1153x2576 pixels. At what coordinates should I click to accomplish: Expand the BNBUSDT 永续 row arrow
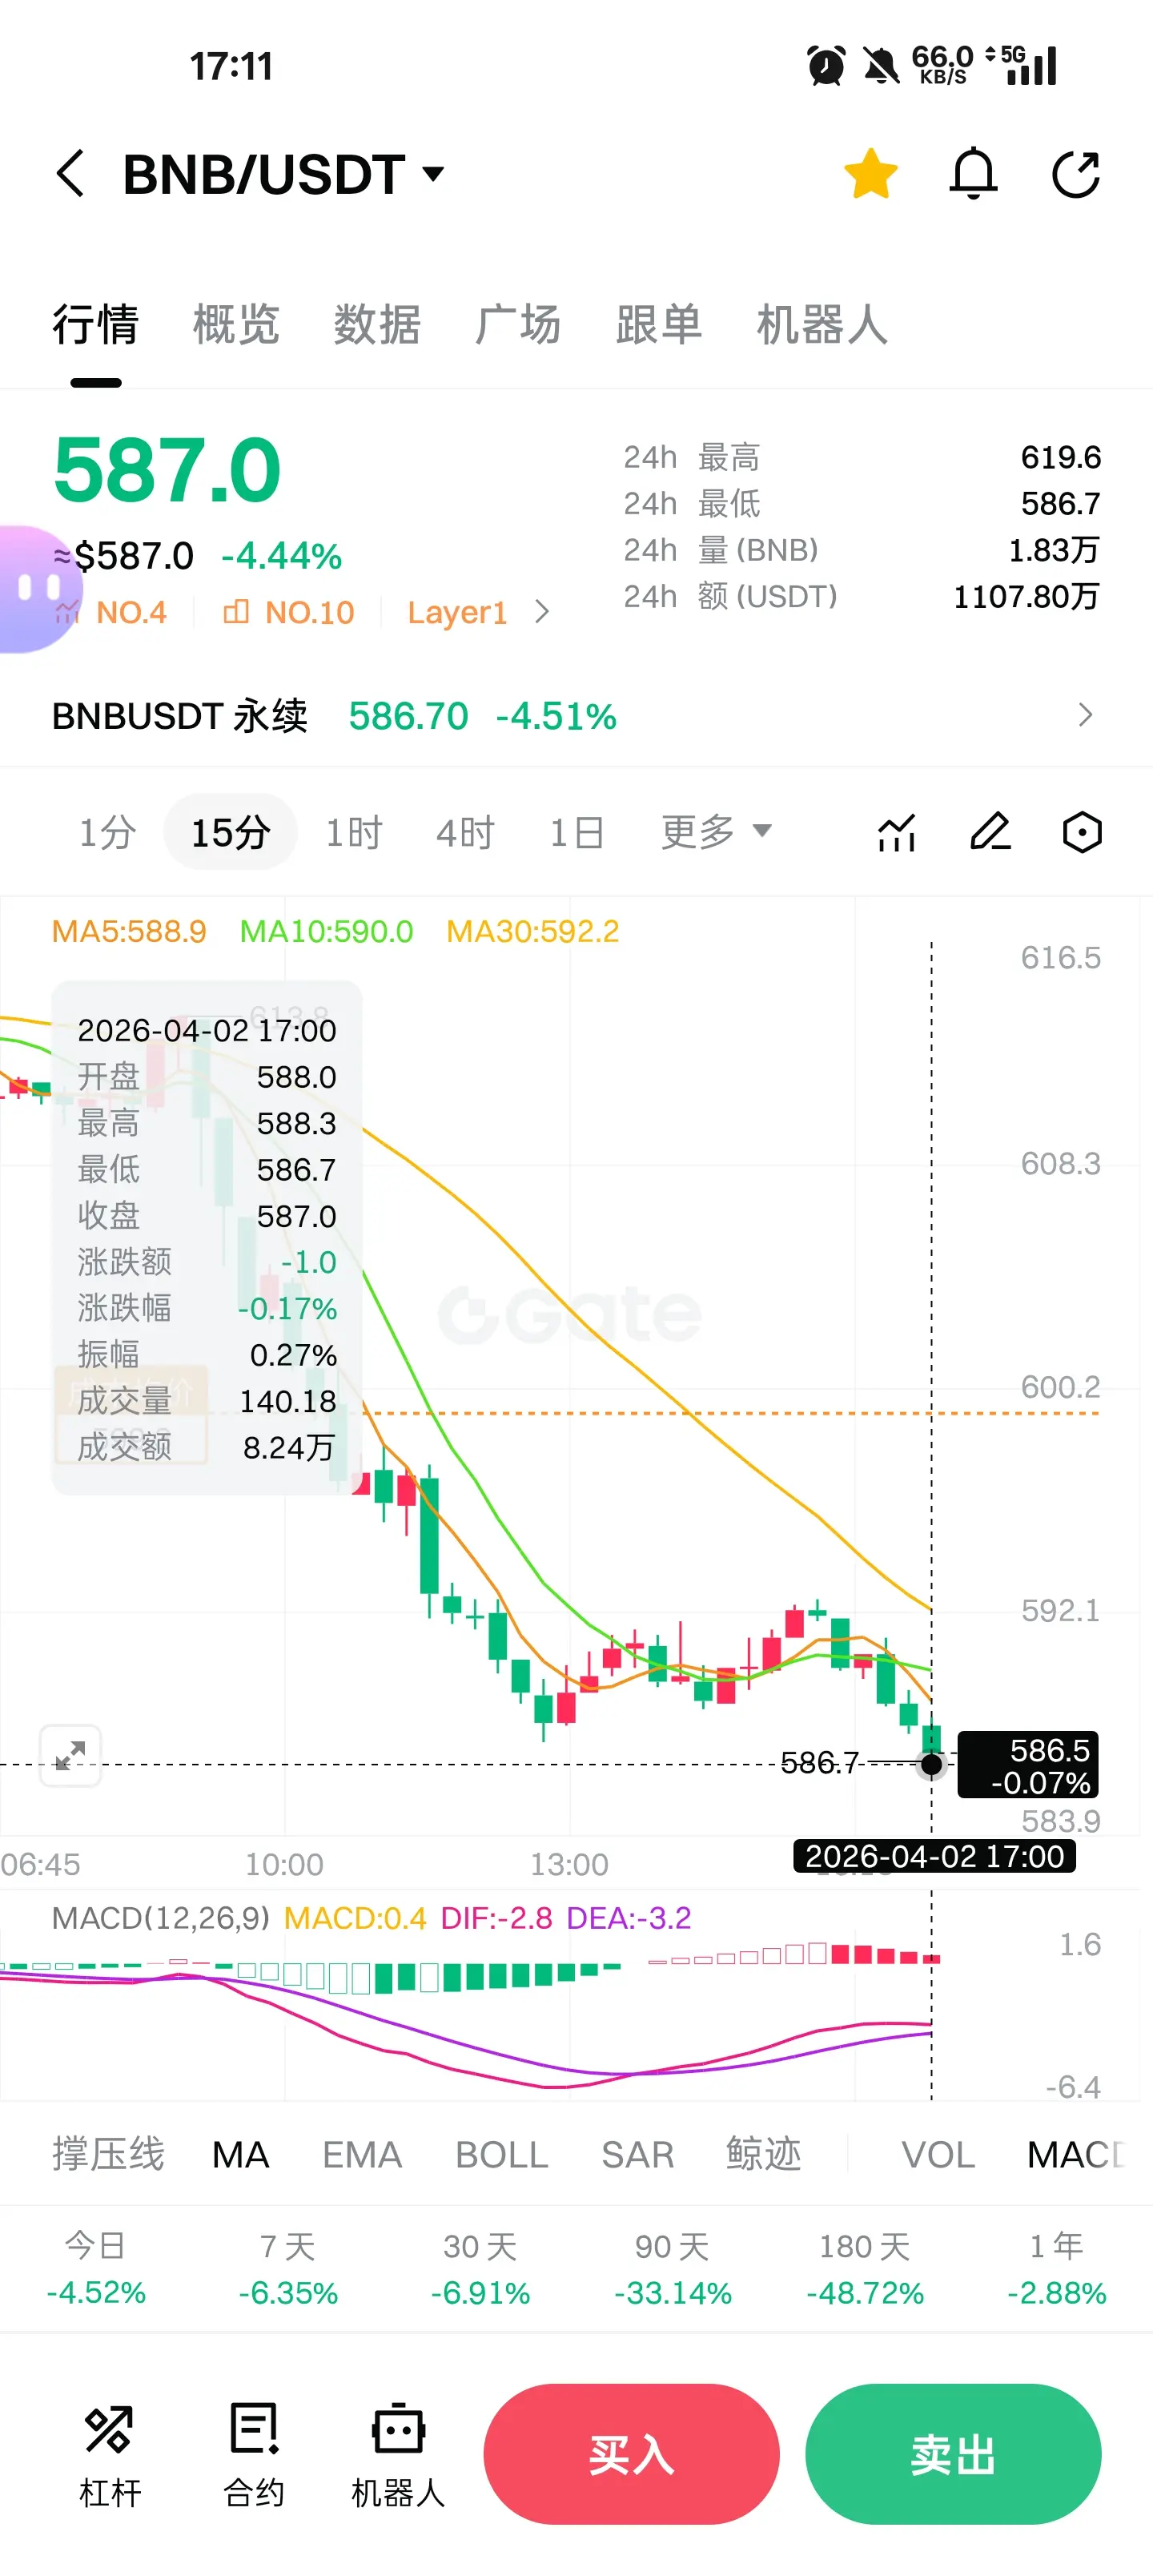(1085, 715)
